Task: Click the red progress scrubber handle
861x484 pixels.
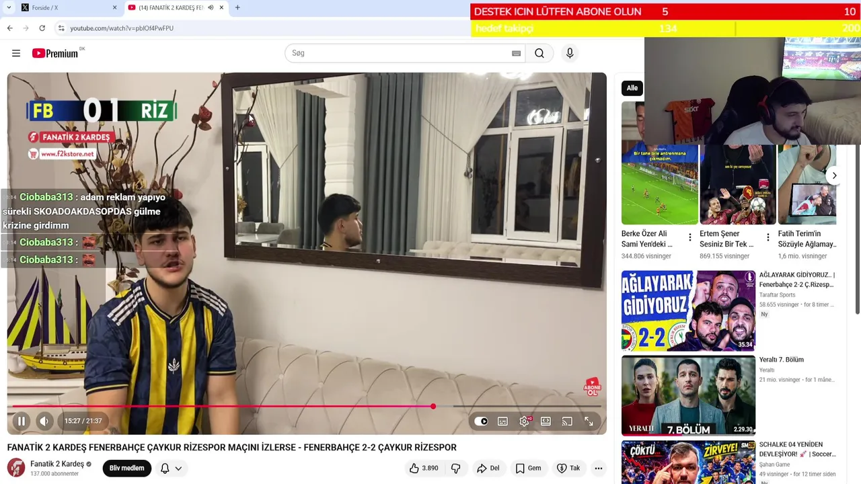Action: (433, 406)
